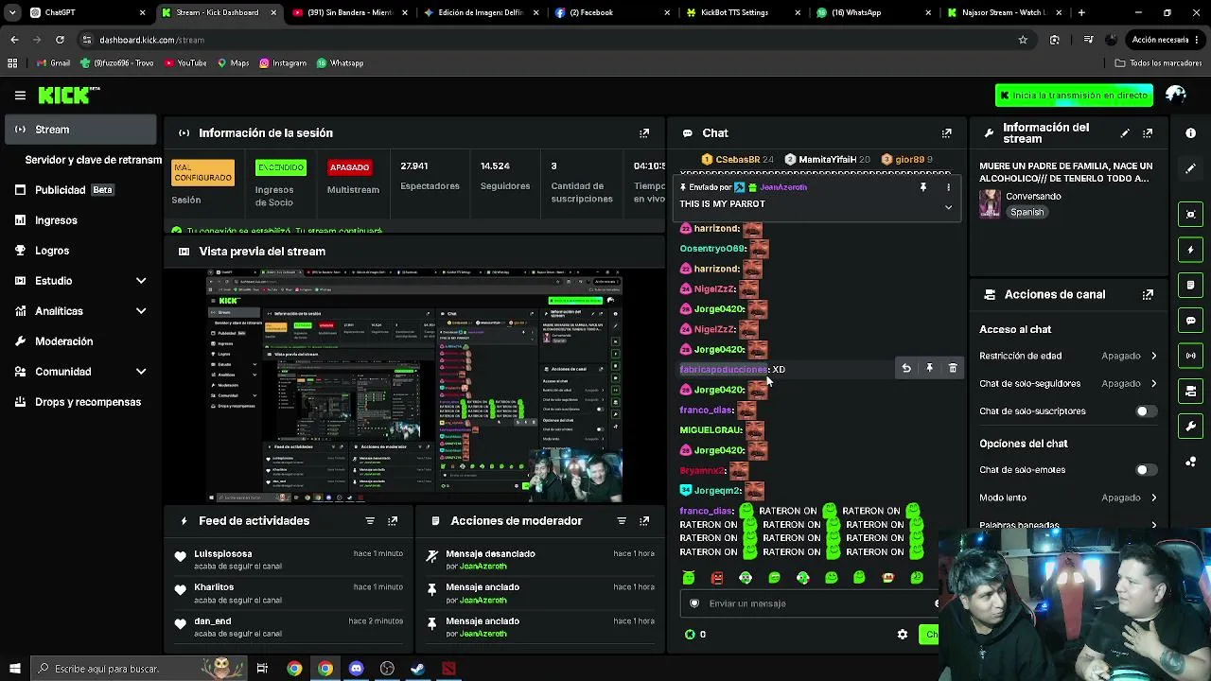This screenshot has width=1211, height=681.
Task: Type in the Enviar un mensaje field
Action: [809, 603]
